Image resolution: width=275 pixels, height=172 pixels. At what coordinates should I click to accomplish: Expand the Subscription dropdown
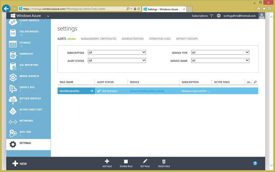coord(117,52)
